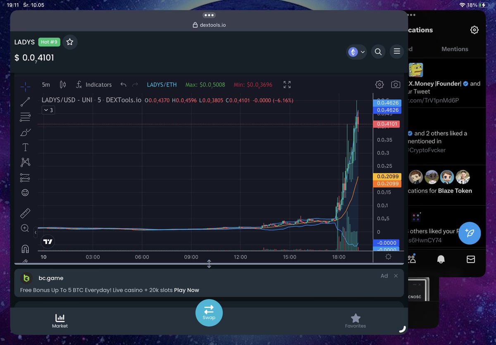The image size is (496, 345).
Task: Switch to the Favorites tab
Action: click(x=355, y=321)
